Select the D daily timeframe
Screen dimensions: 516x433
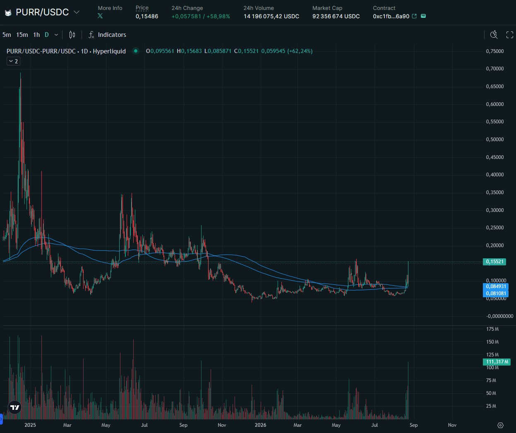pyautogui.click(x=47, y=35)
